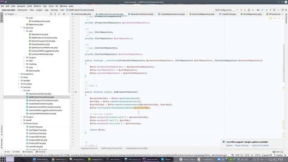Viewport: 288px width, 162px height.
Task: Open the Event Log
Action: coord(278,152)
